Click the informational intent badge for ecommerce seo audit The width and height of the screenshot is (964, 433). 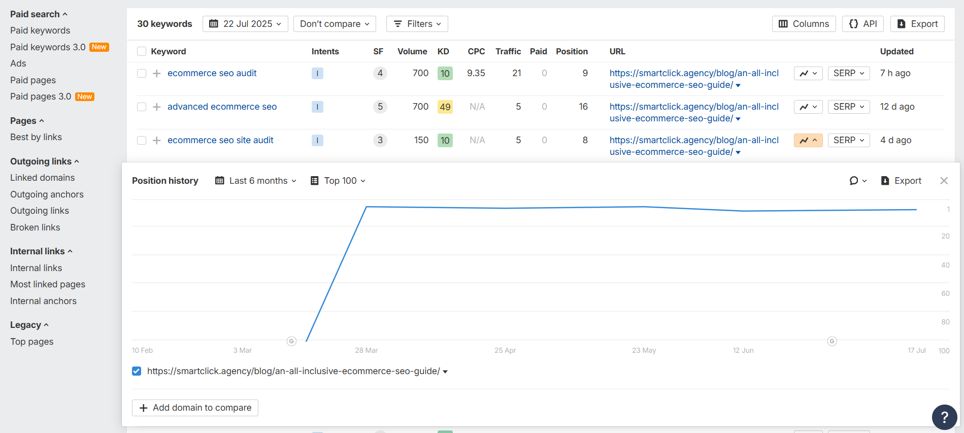coord(317,74)
